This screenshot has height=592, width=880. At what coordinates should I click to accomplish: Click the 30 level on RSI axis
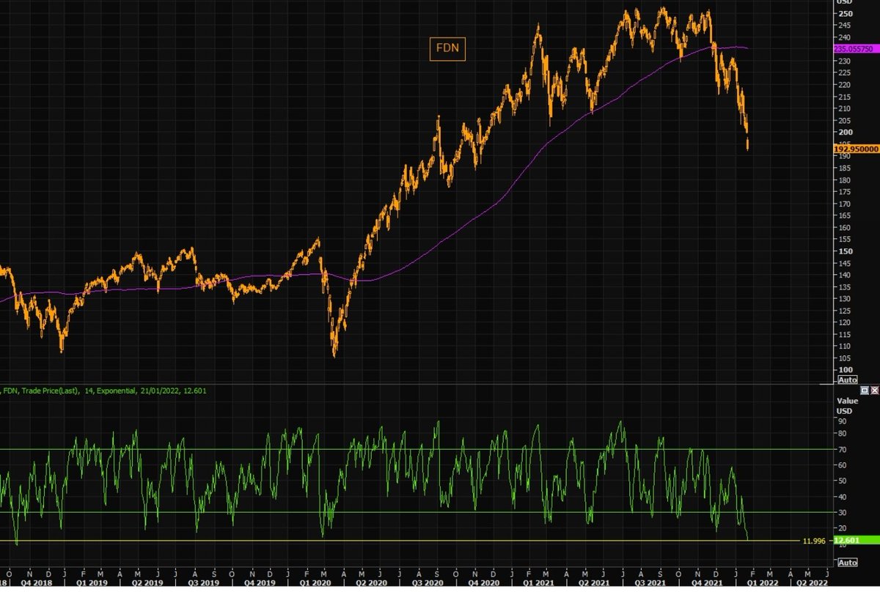(x=843, y=512)
